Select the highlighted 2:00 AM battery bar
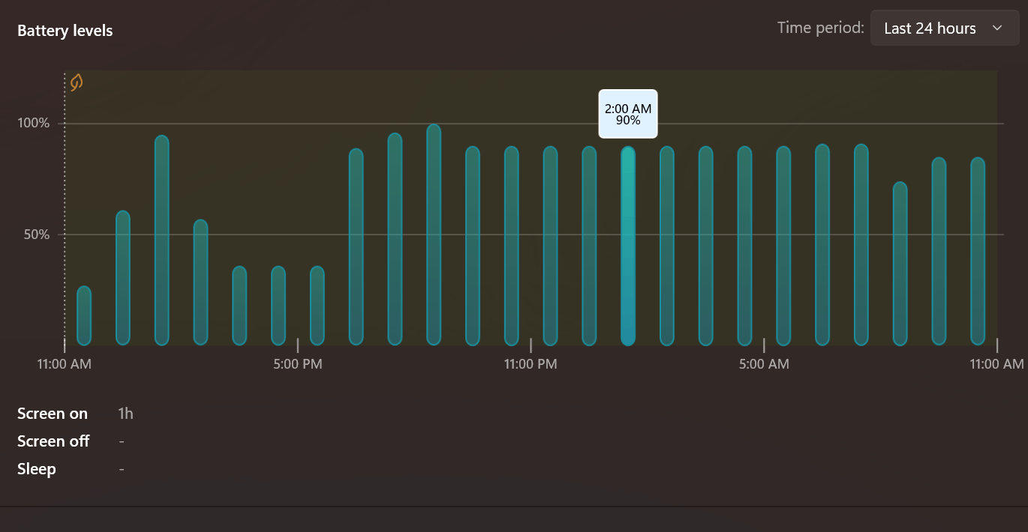The height and width of the screenshot is (532, 1028). point(628,246)
